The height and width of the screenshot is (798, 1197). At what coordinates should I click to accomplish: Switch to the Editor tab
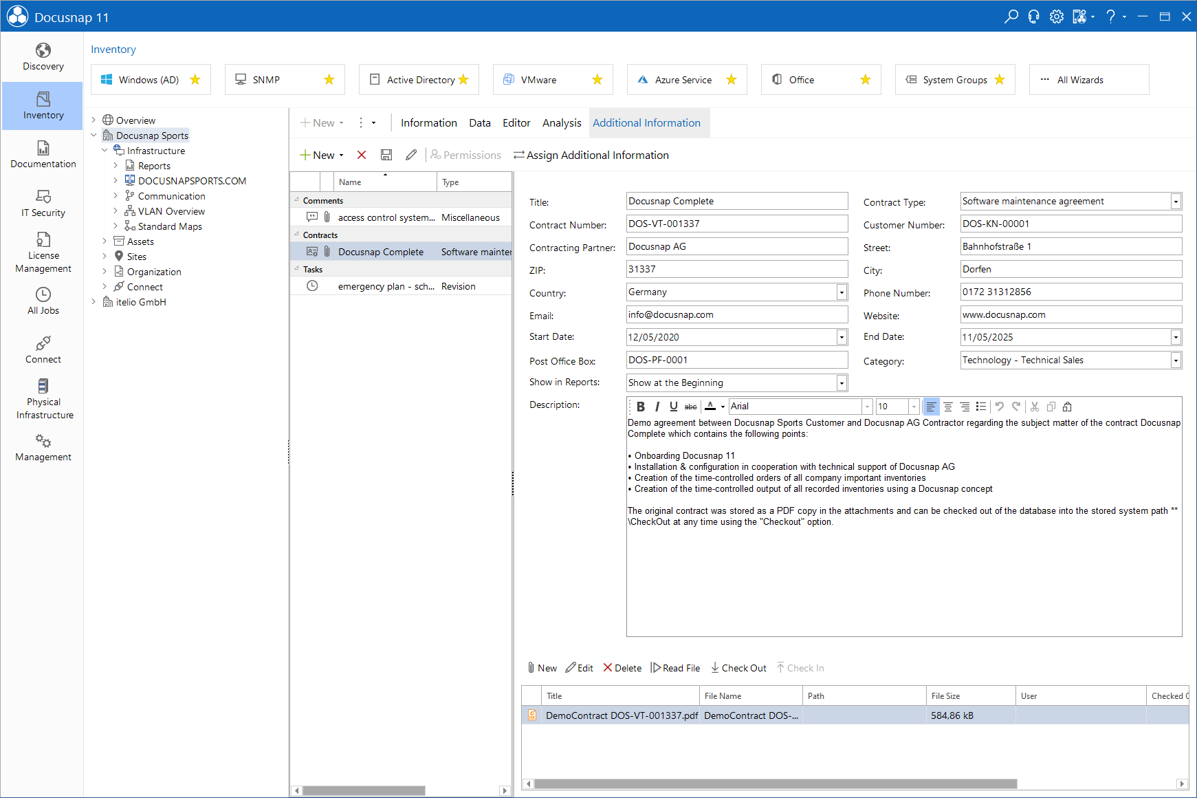[x=516, y=123]
